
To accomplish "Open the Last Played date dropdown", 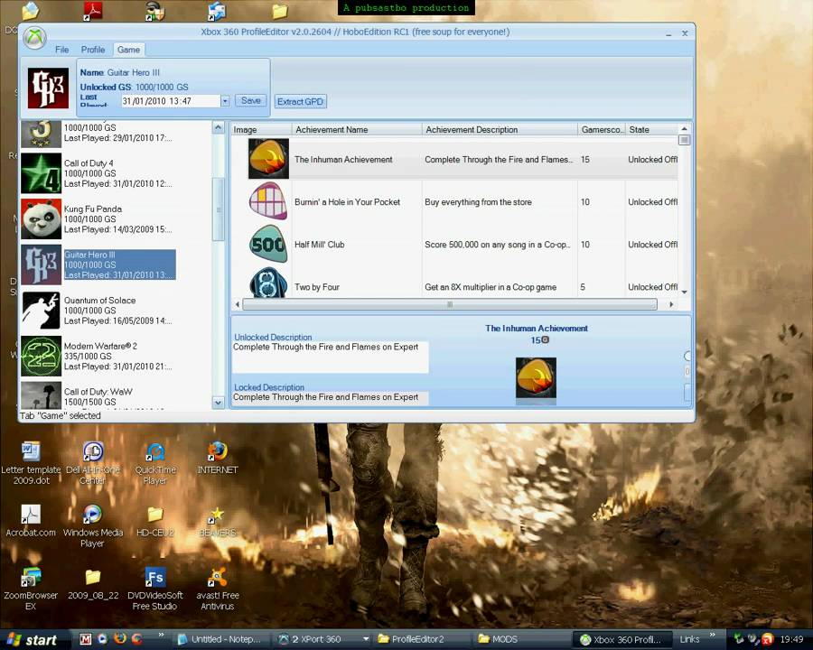I will (225, 101).
